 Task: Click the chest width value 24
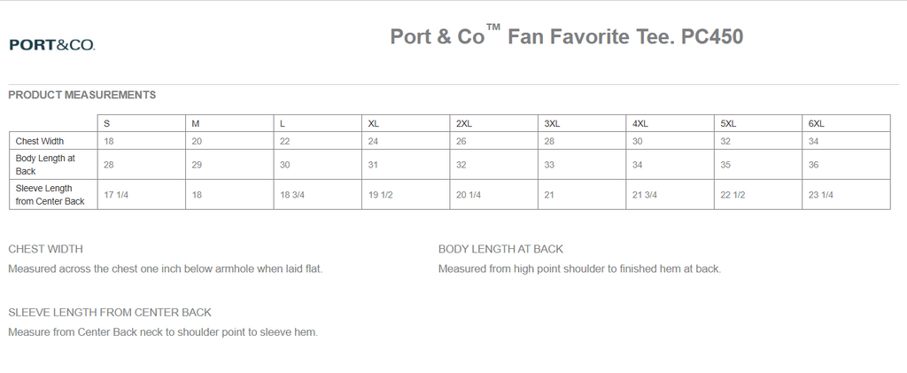point(373,141)
